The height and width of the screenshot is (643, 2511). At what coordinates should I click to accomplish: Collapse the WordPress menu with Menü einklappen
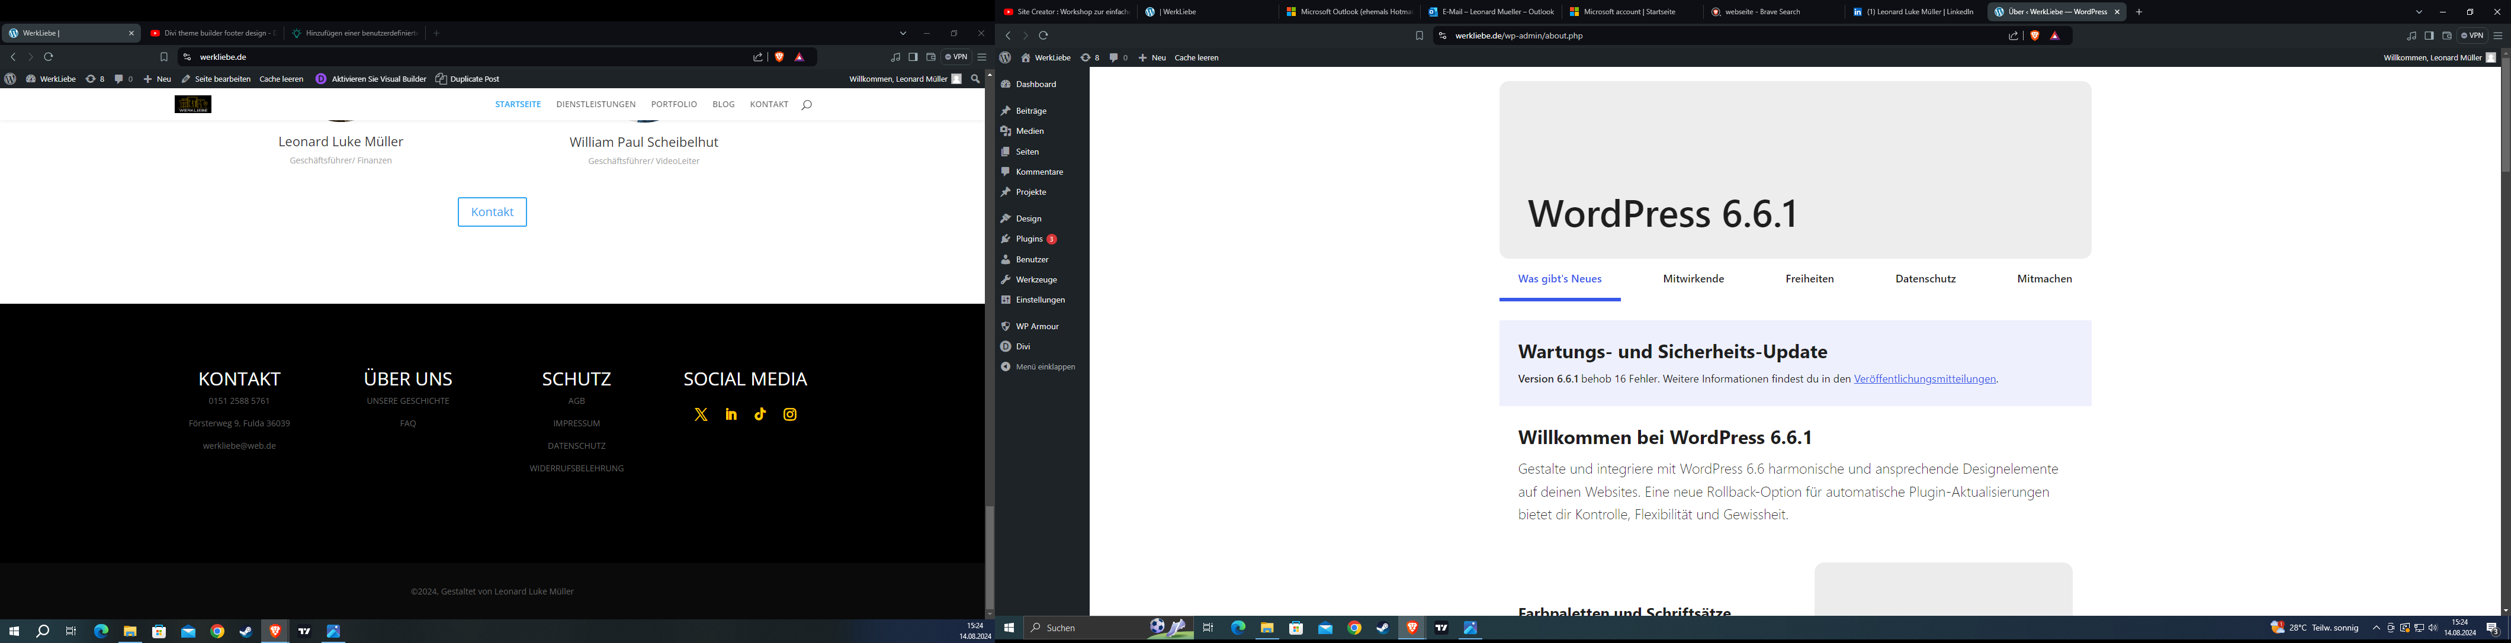click(x=1039, y=367)
